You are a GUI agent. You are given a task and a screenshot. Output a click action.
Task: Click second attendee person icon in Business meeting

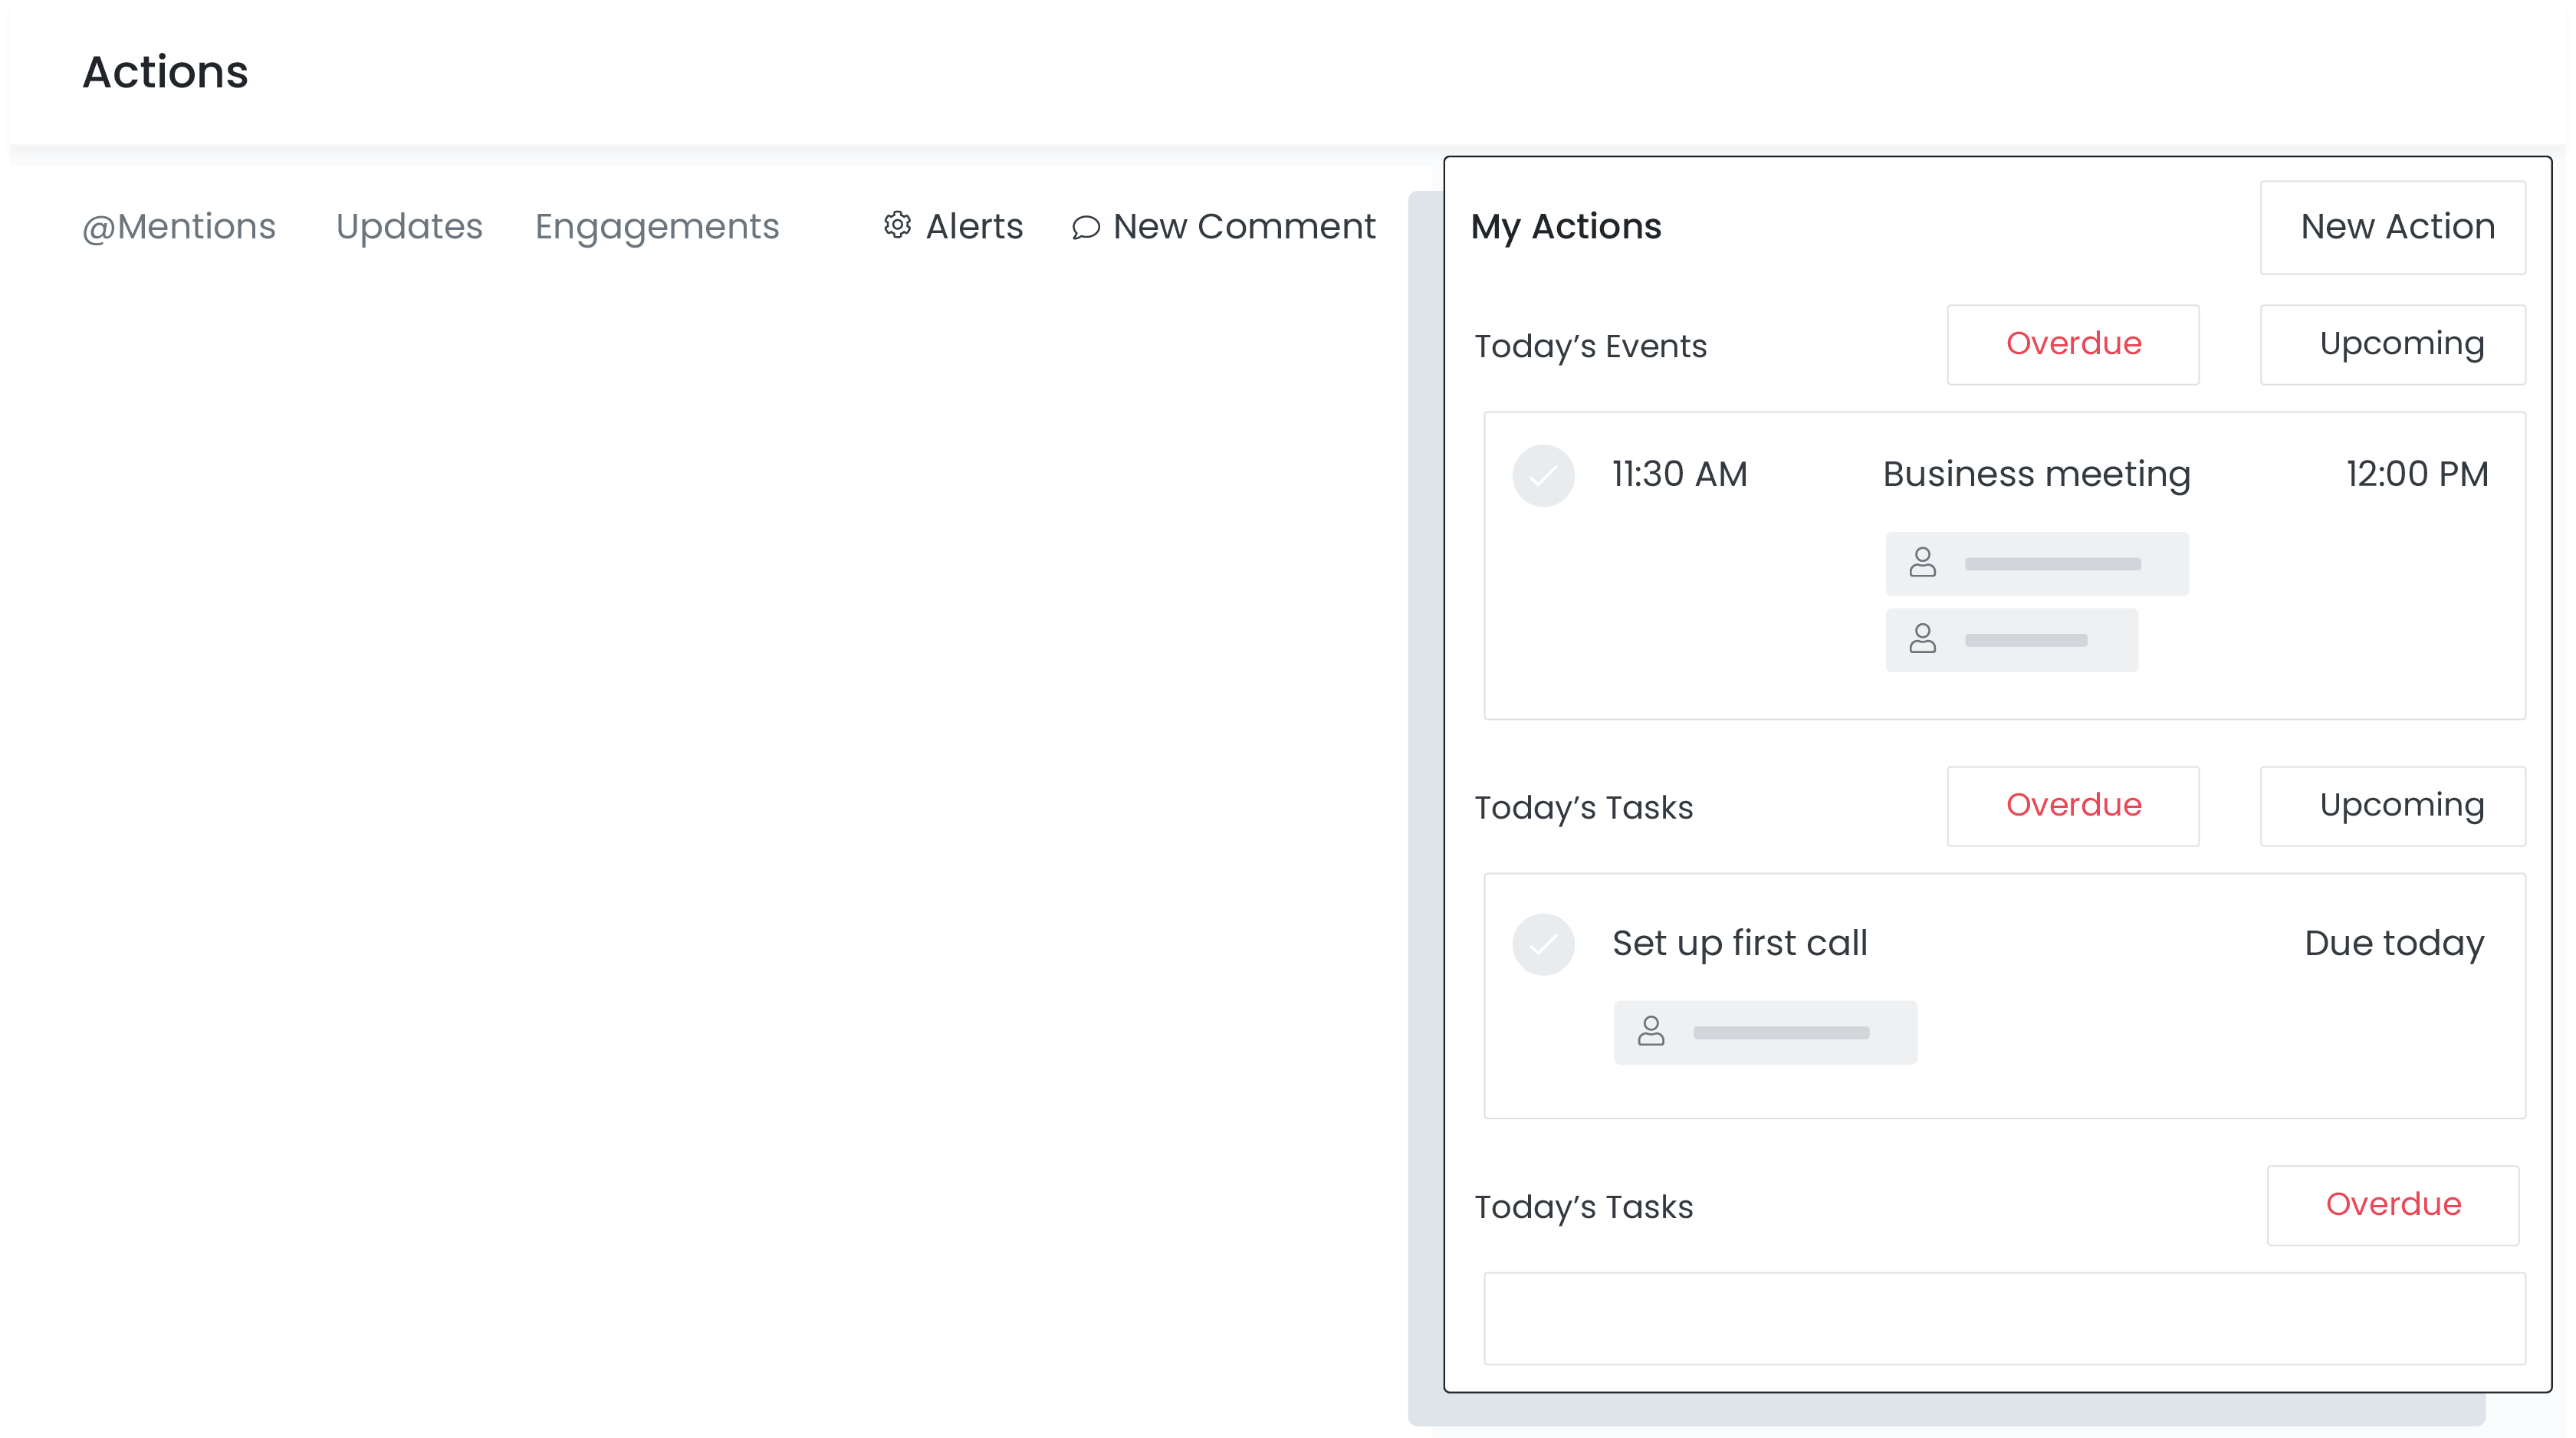1922,639
